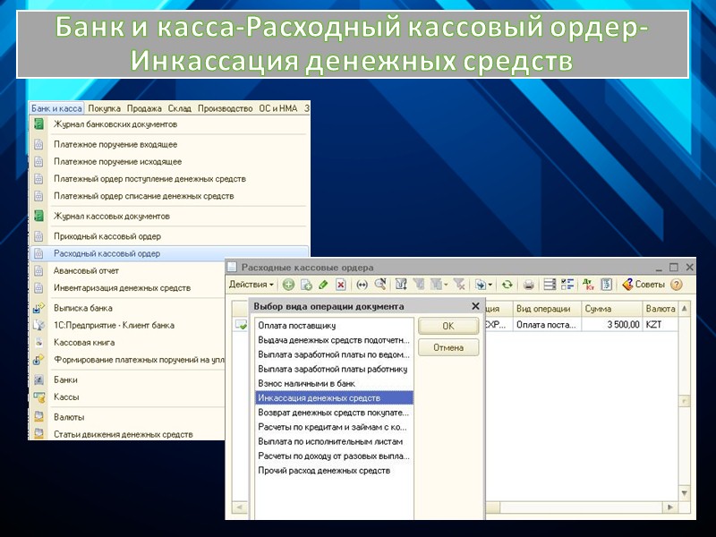Viewport: 716px width, 537px height.
Task: Click the List settings rows icon
Action: (x=550, y=285)
